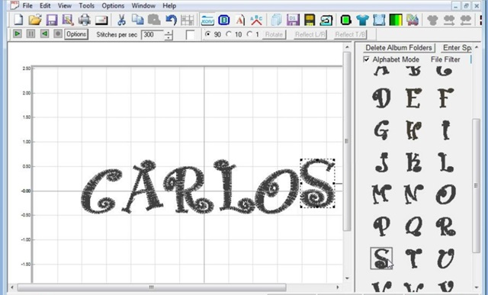Cut selection with the scissors icon
The image size is (488, 295).
pyautogui.click(x=121, y=20)
